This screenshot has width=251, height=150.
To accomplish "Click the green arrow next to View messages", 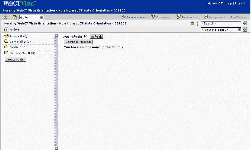I will pyautogui.click(x=244, y=29).
